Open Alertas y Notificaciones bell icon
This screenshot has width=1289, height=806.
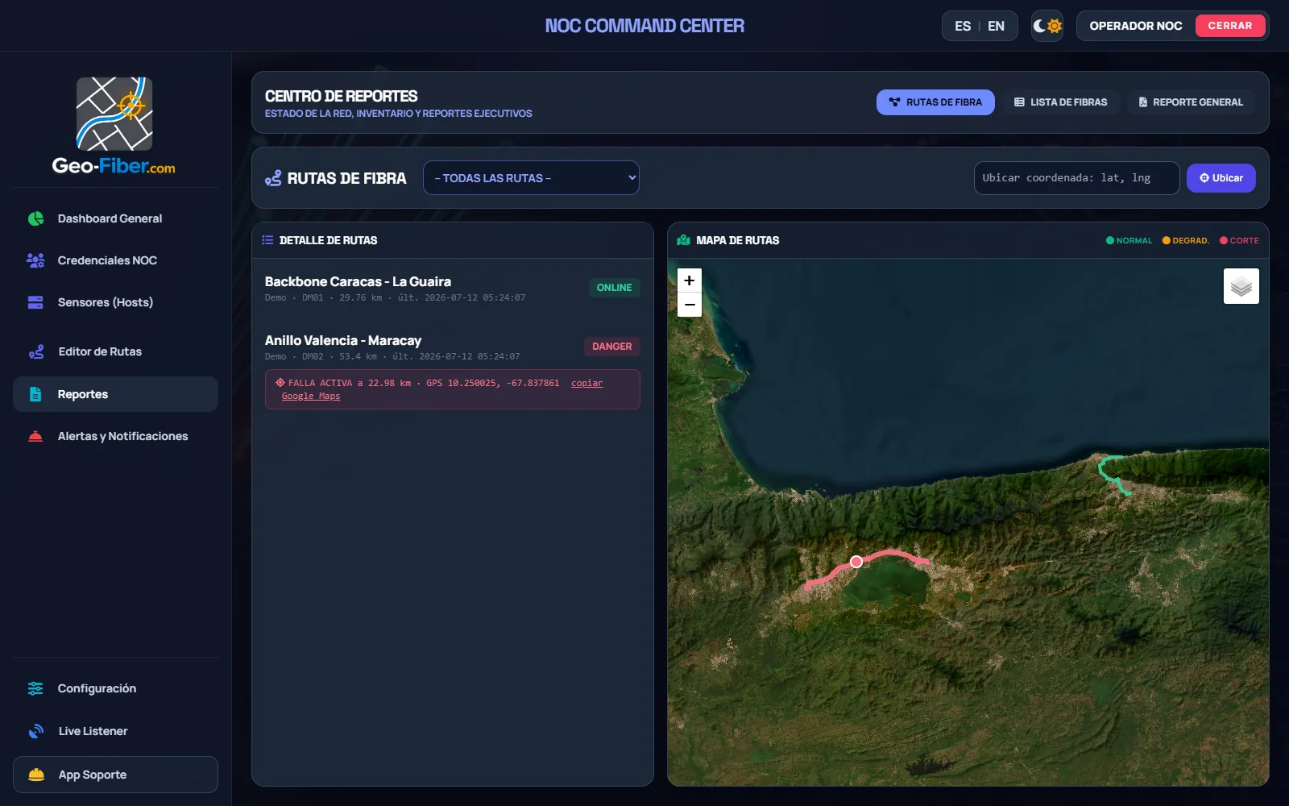[x=35, y=436]
